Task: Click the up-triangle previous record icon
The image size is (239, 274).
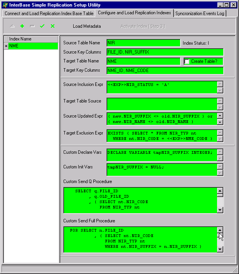Action: [x=12, y=26]
